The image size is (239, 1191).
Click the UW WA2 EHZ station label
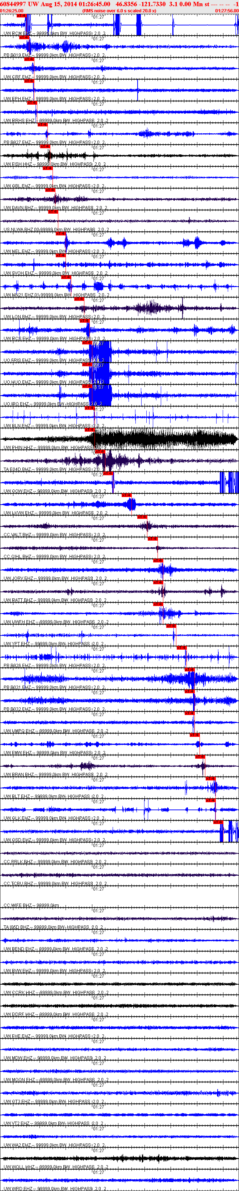point(54,1146)
